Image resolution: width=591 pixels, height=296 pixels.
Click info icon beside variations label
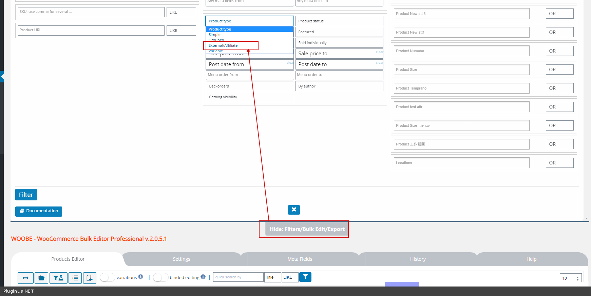tap(141, 277)
